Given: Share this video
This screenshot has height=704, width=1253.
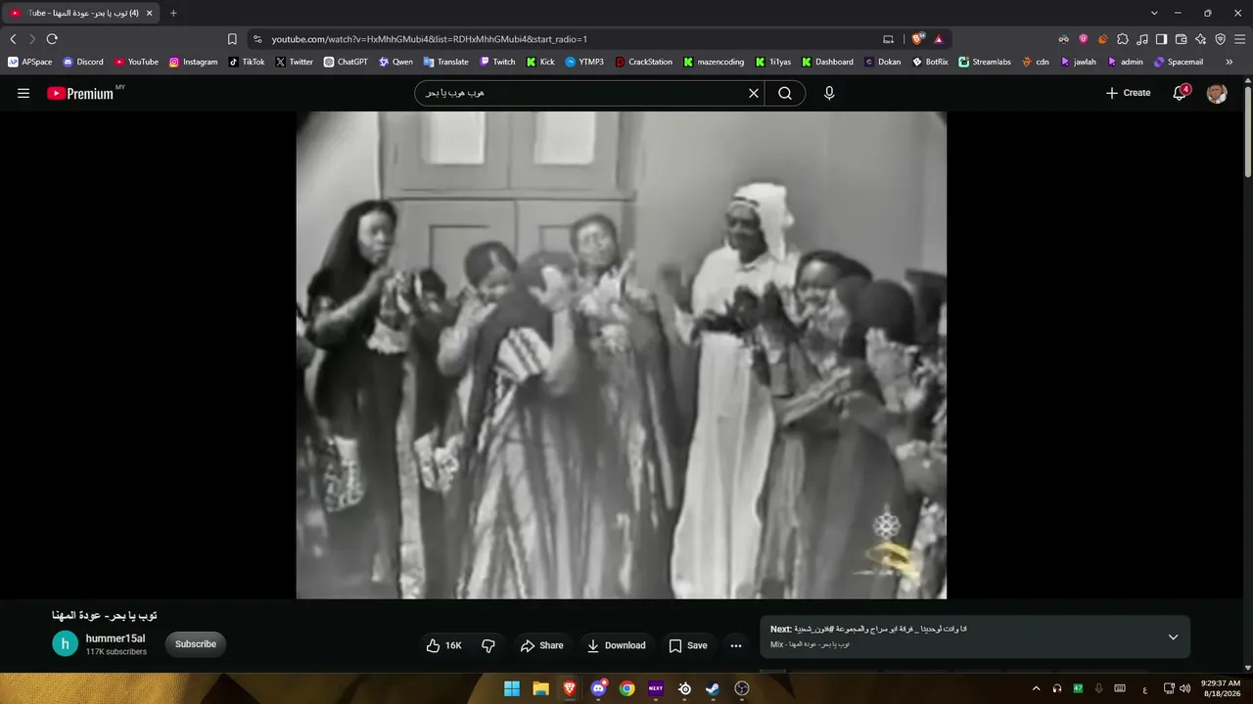Looking at the screenshot, I should [542, 645].
